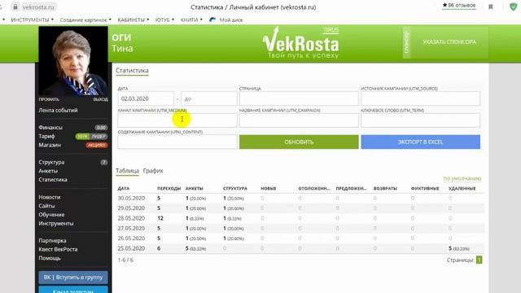This screenshot has width=521, height=293.
Task: Click the start date field 02.03.2020
Action: click(146, 98)
